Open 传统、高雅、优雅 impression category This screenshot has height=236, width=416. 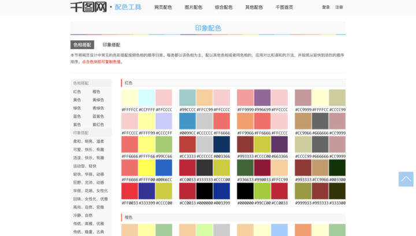88,223
